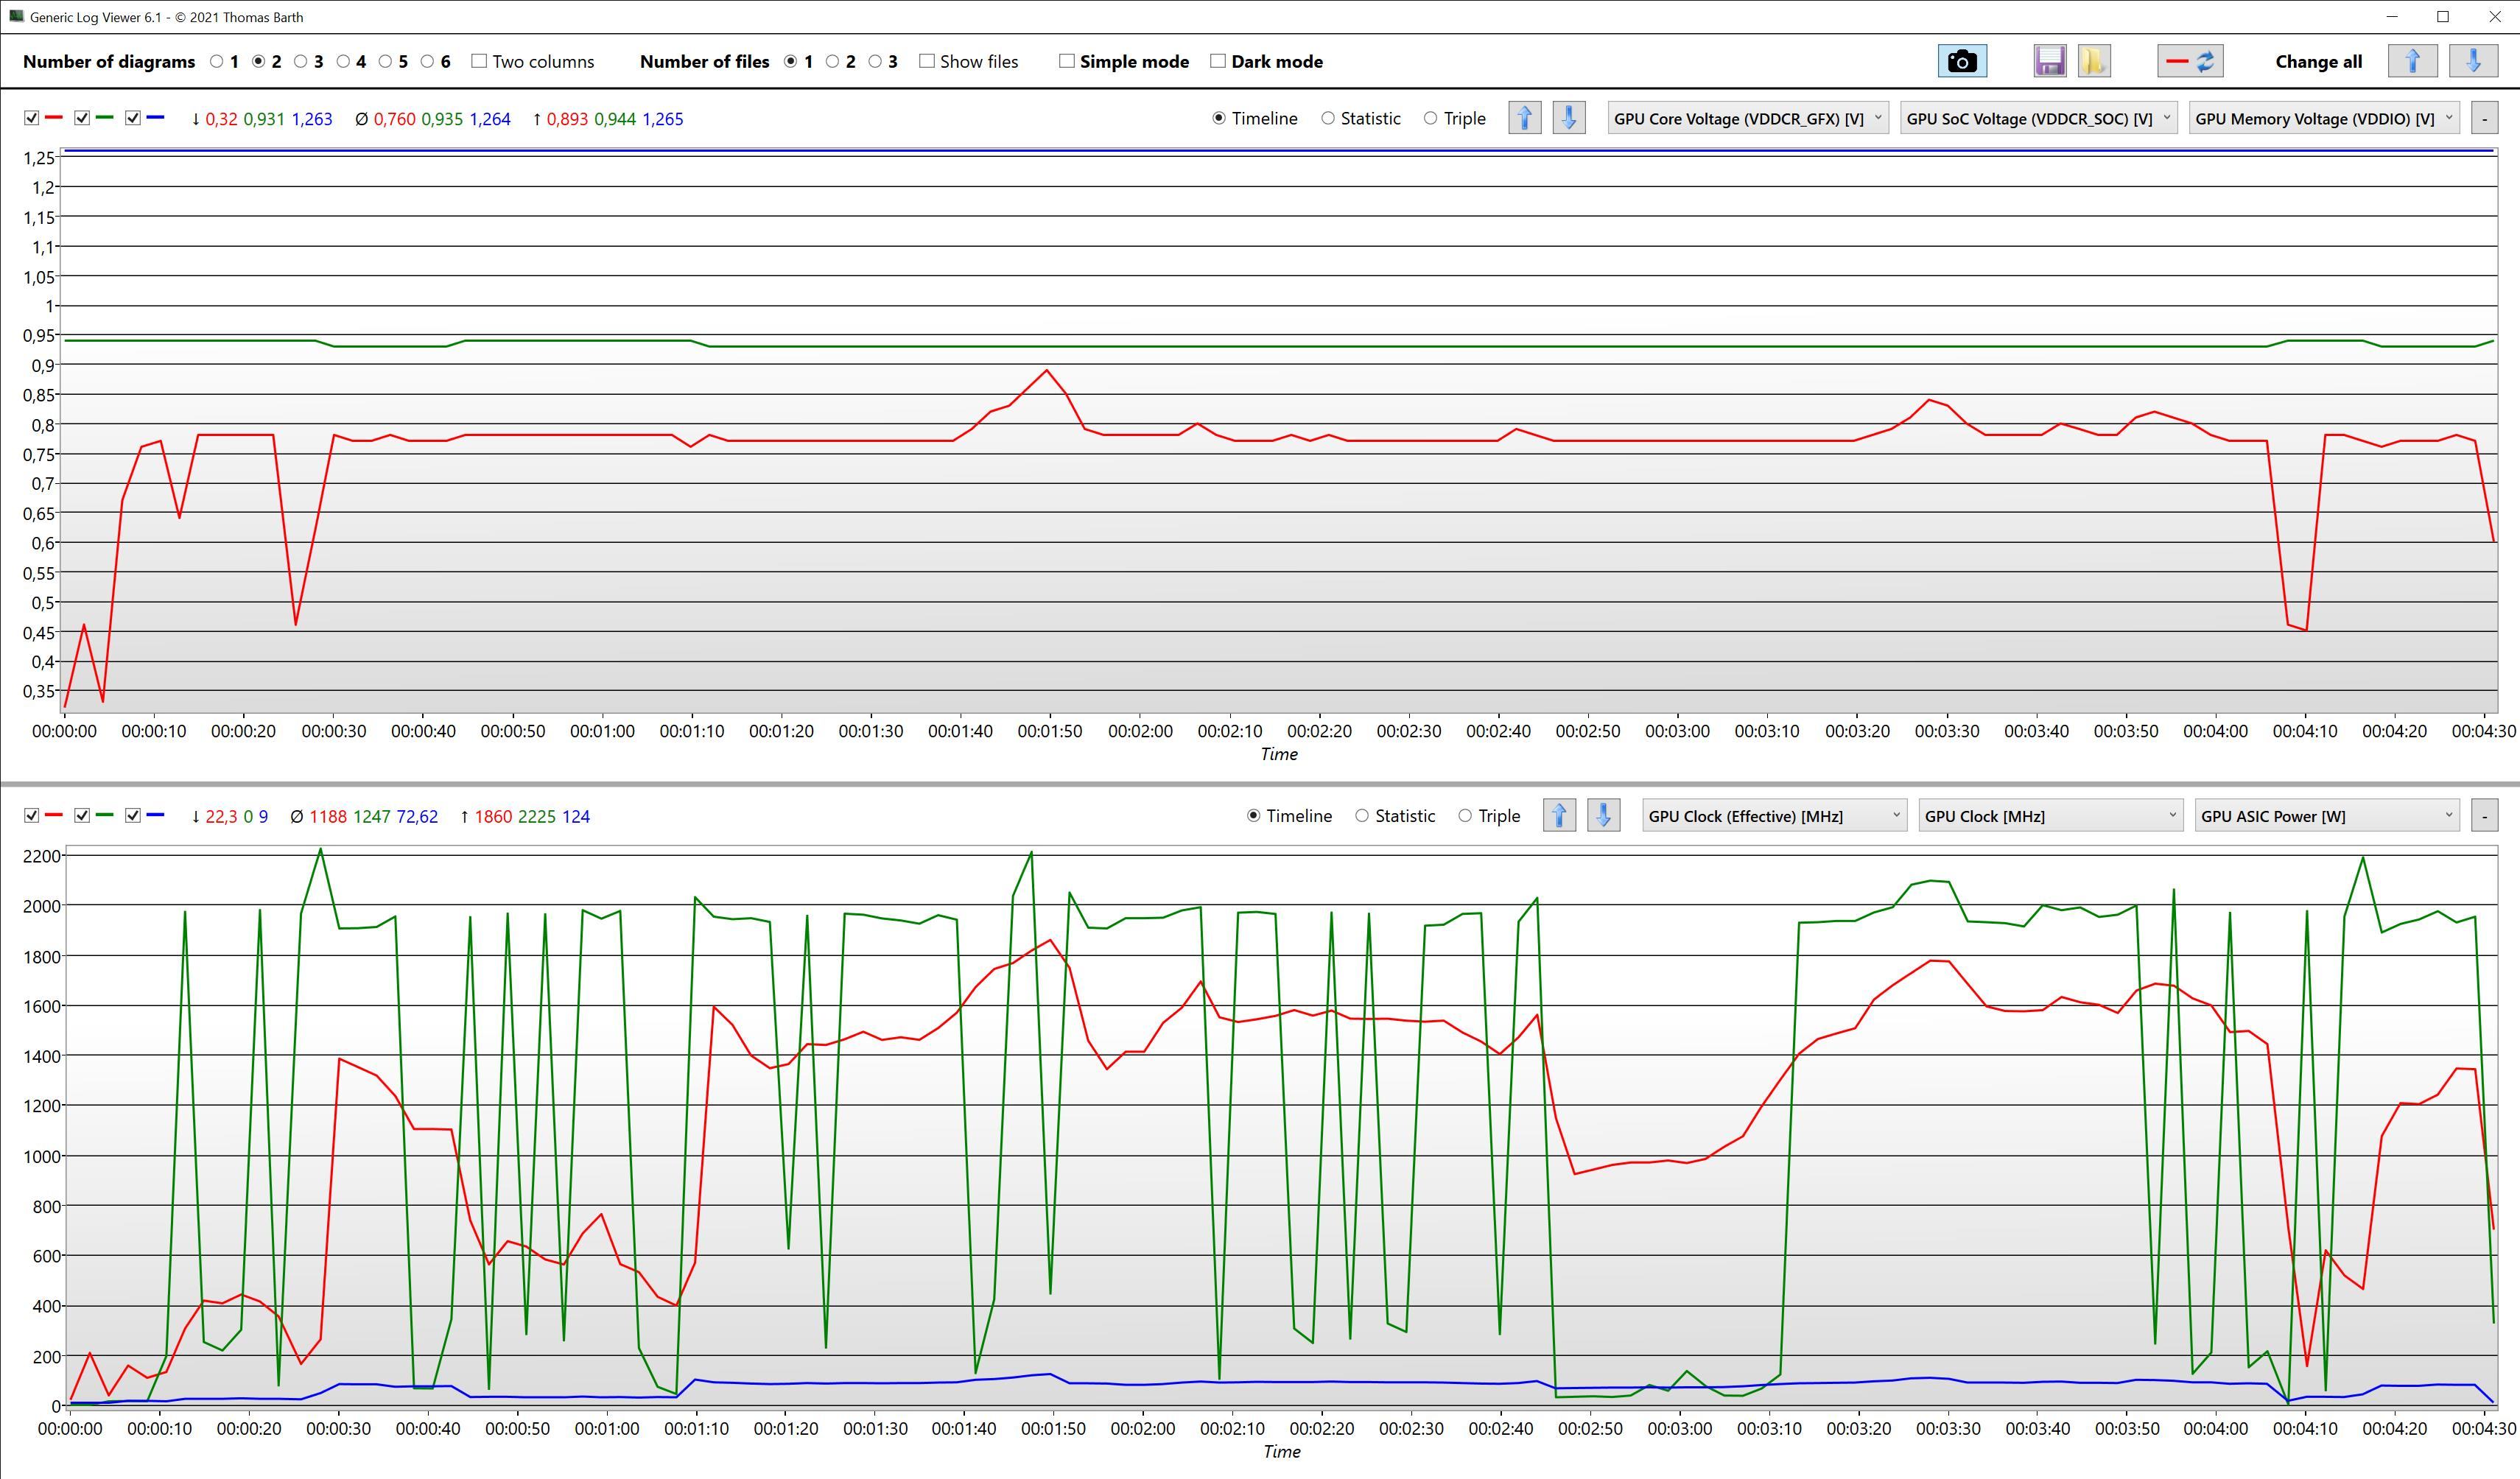Click the app icon in title bar
Screen dimensions: 2520x1479
[16, 16]
